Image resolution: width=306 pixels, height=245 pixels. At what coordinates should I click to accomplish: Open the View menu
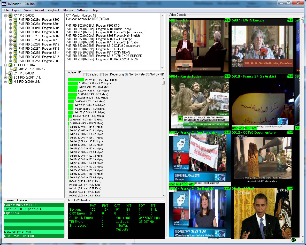coord(27,10)
